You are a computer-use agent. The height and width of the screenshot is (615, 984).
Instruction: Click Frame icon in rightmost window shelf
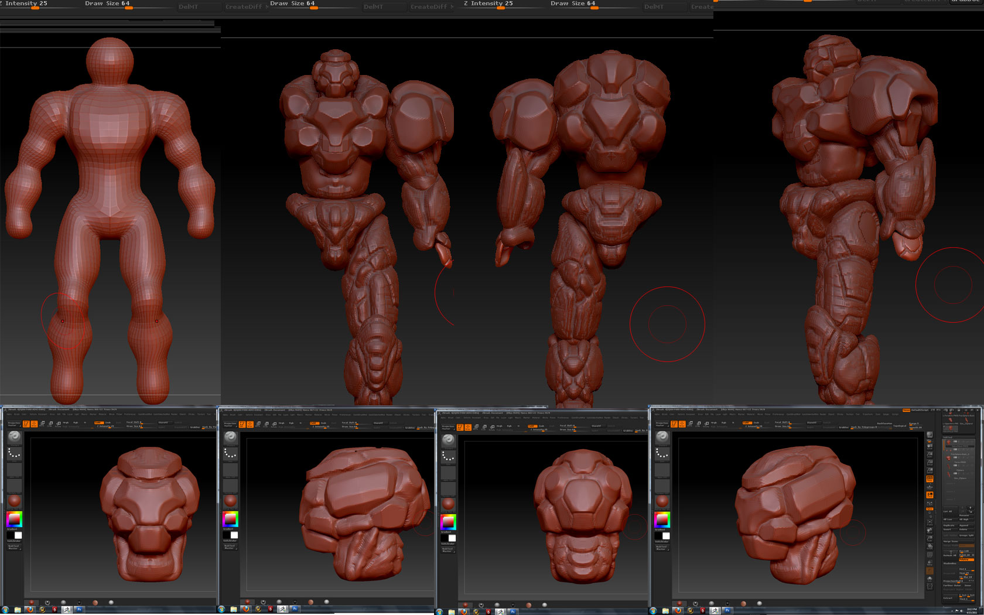click(x=930, y=522)
